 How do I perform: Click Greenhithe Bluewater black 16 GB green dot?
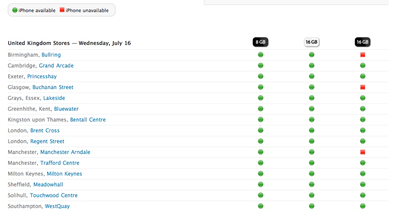(363, 109)
